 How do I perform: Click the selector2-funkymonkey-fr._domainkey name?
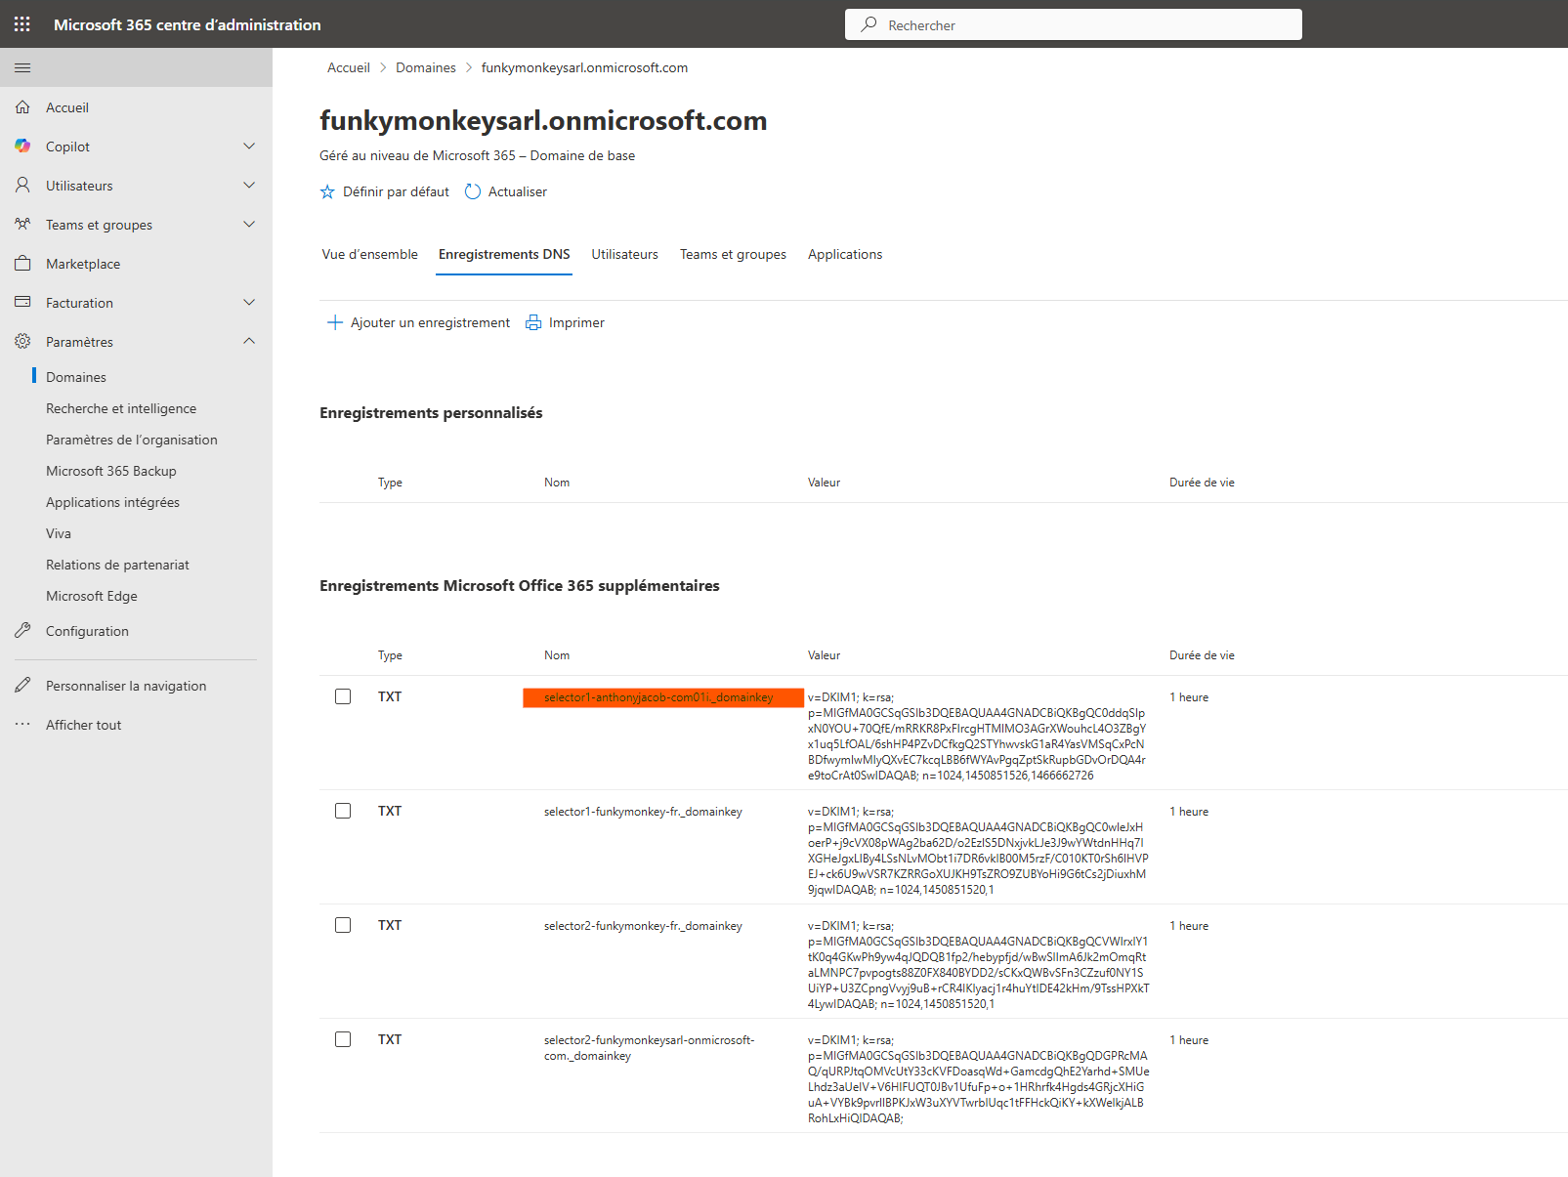click(643, 926)
